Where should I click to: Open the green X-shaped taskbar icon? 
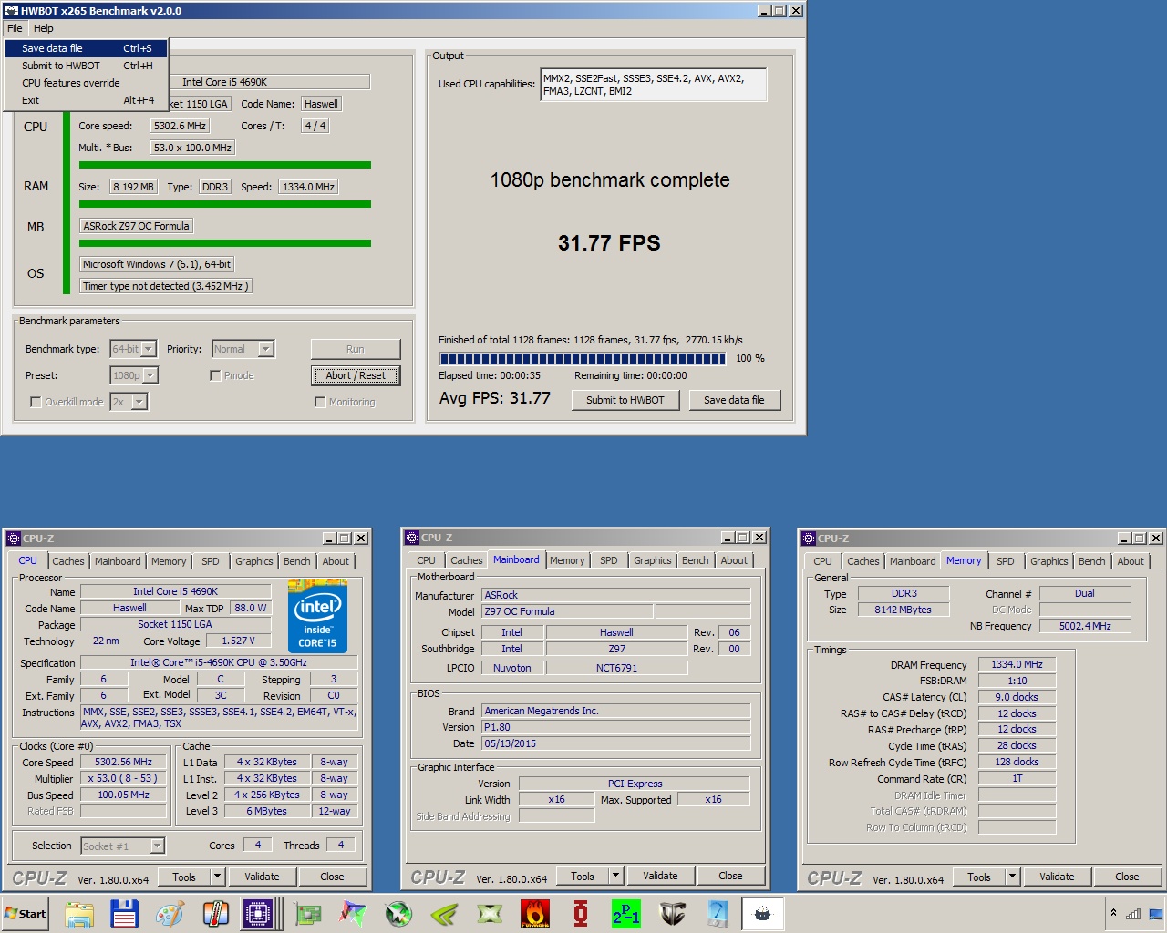tap(490, 913)
